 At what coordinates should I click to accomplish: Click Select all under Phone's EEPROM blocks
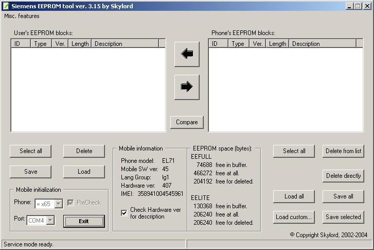(294, 151)
